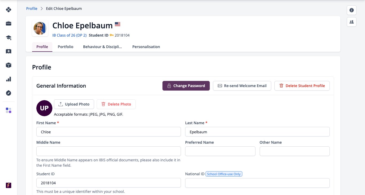
Task: Open the bar chart analytics icon
Action: tap(9, 79)
